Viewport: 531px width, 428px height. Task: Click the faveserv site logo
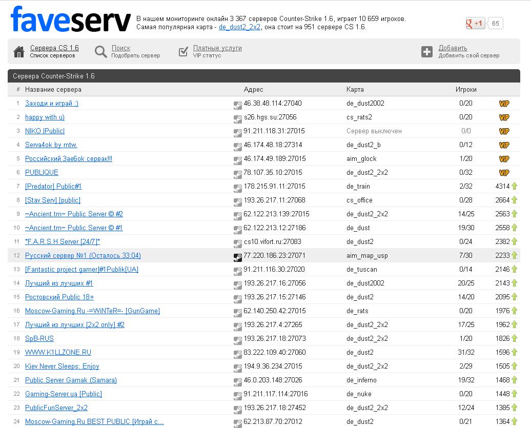point(70,19)
